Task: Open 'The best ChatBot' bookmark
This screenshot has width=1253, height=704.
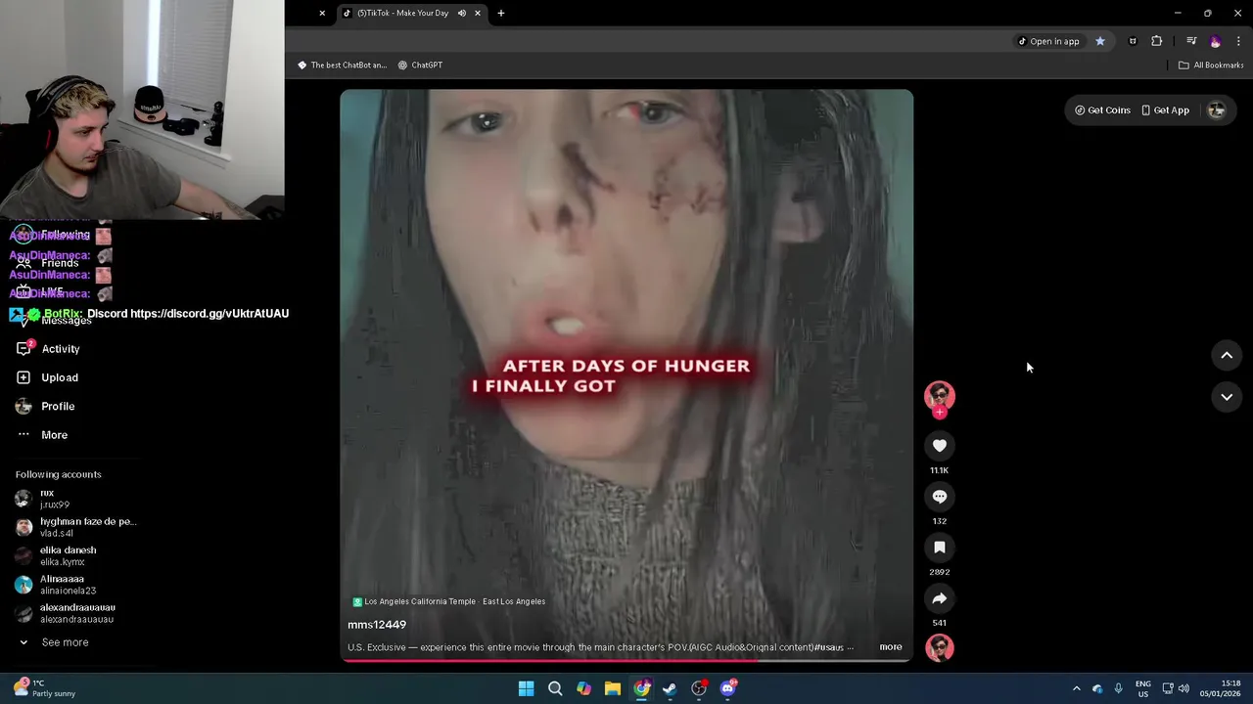Action: point(343,66)
